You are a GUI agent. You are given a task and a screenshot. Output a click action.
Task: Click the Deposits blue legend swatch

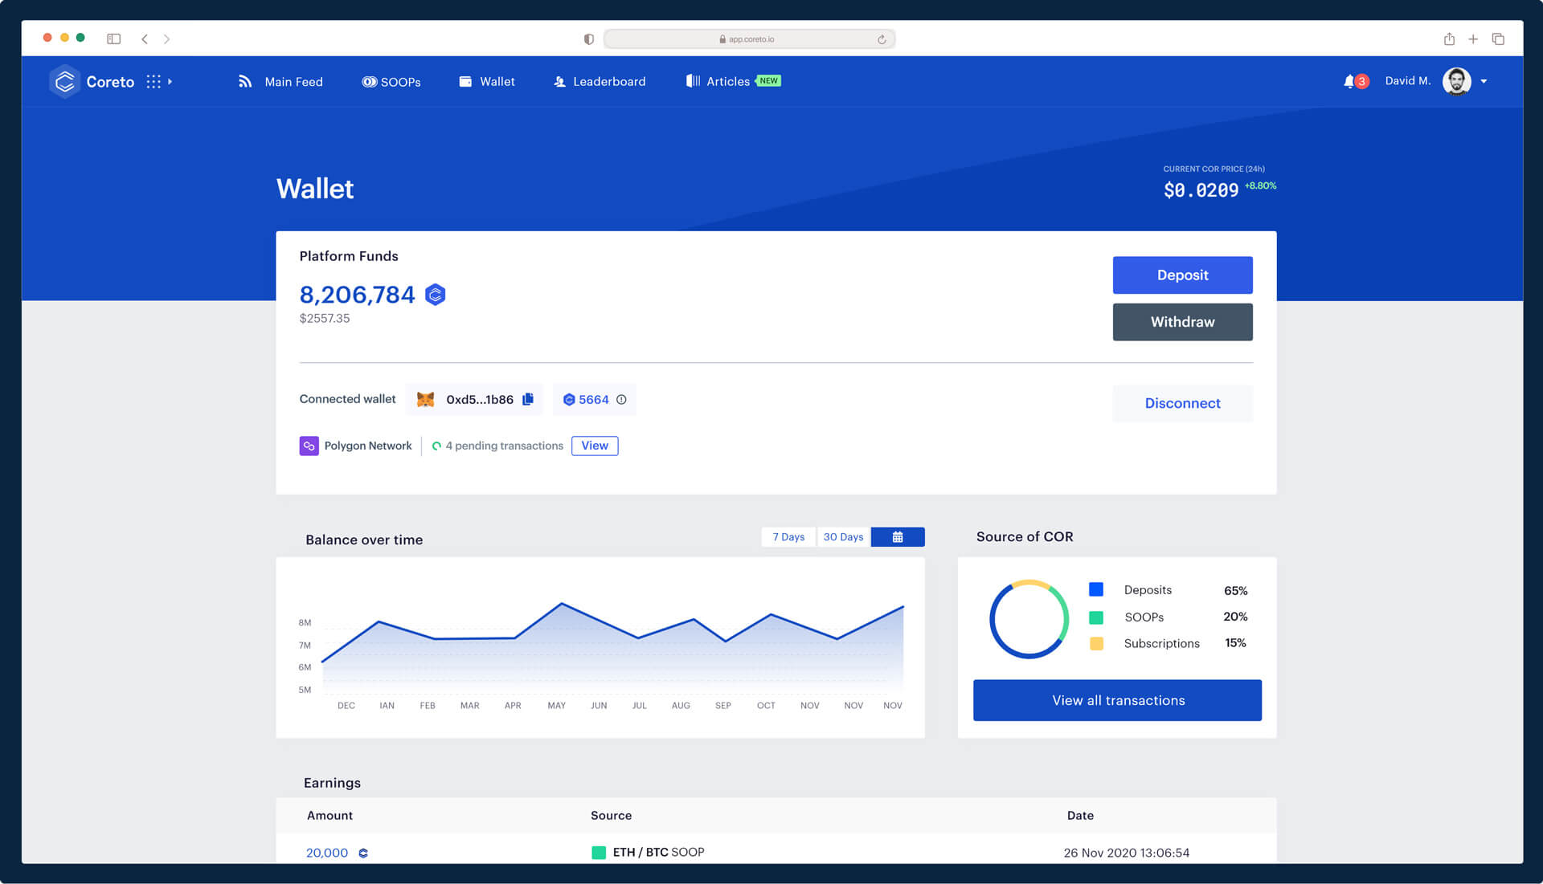pos(1096,590)
